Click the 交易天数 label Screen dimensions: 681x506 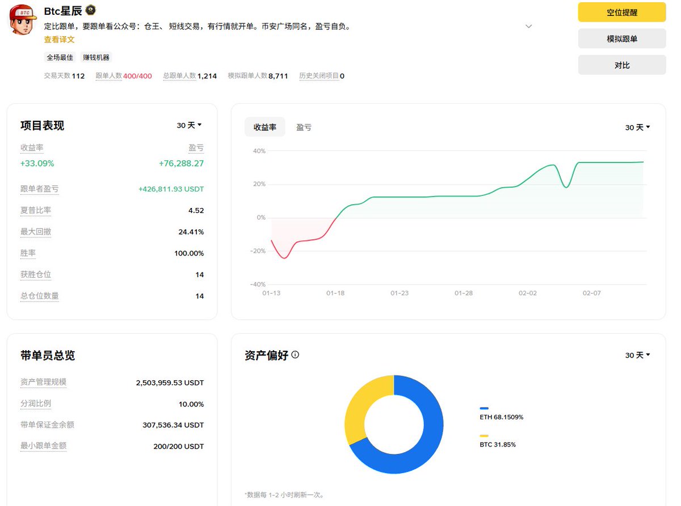57,75
